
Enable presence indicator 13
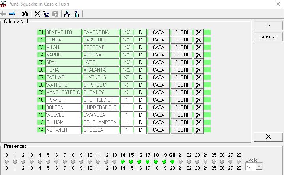pos(114,162)
